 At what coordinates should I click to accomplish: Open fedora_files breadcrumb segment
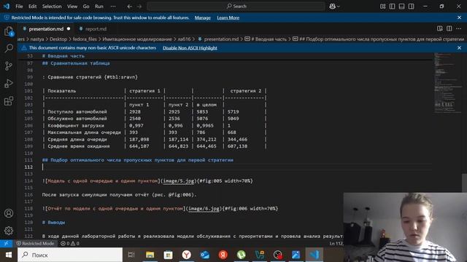click(85, 39)
